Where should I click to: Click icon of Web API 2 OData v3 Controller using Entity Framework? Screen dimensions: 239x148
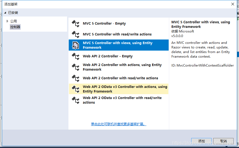[x=76, y=89]
